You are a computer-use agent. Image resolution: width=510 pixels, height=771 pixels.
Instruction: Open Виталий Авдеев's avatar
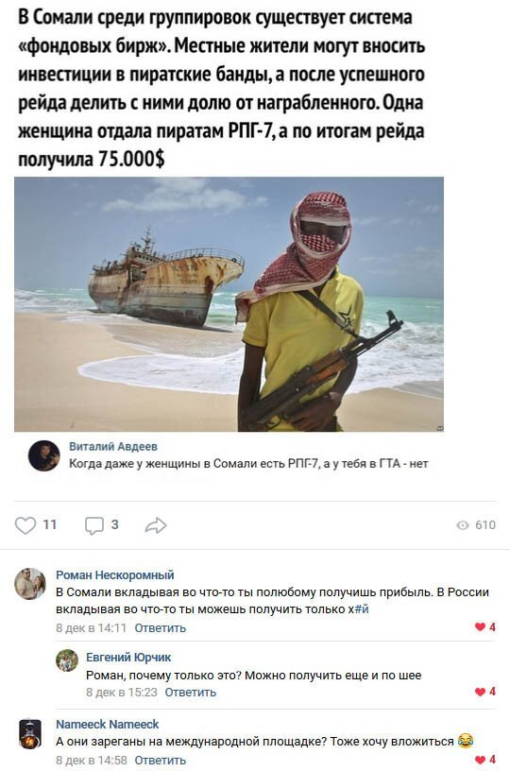[44, 455]
